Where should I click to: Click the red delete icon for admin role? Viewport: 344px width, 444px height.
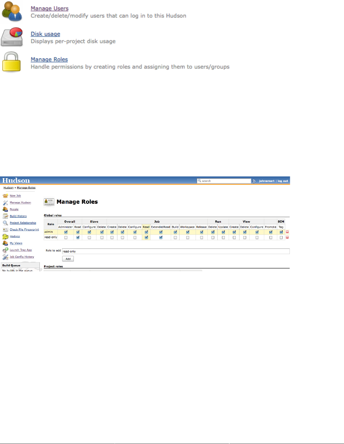287,232
